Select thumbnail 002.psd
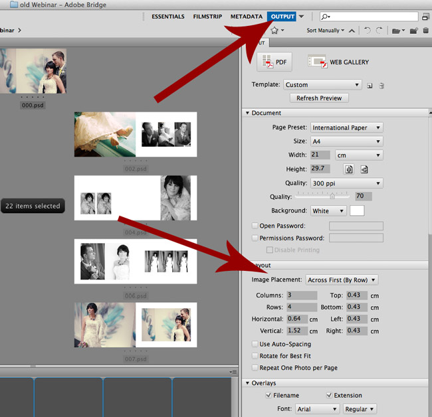Screen dimensions: 432x417 [x=136, y=134]
